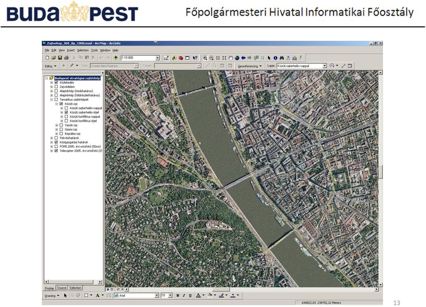The height and width of the screenshot is (307, 426).
Task: Click the New Map File icon
Action: click(x=47, y=58)
